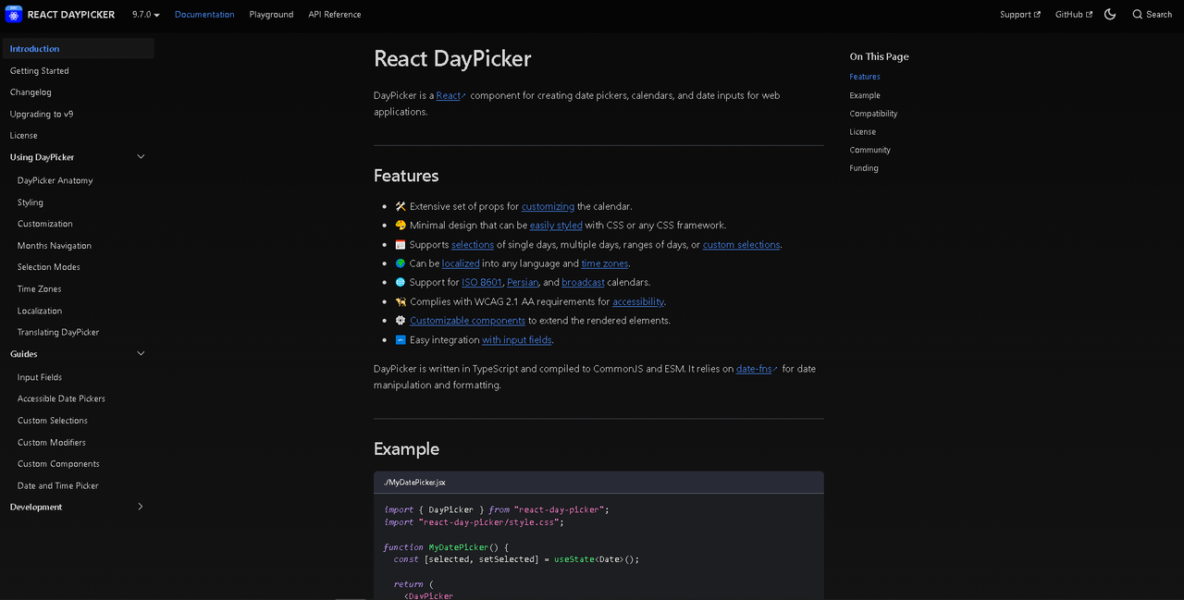Open Input Fields in the sidebar
The image size is (1184, 600).
click(x=40, y=377)
